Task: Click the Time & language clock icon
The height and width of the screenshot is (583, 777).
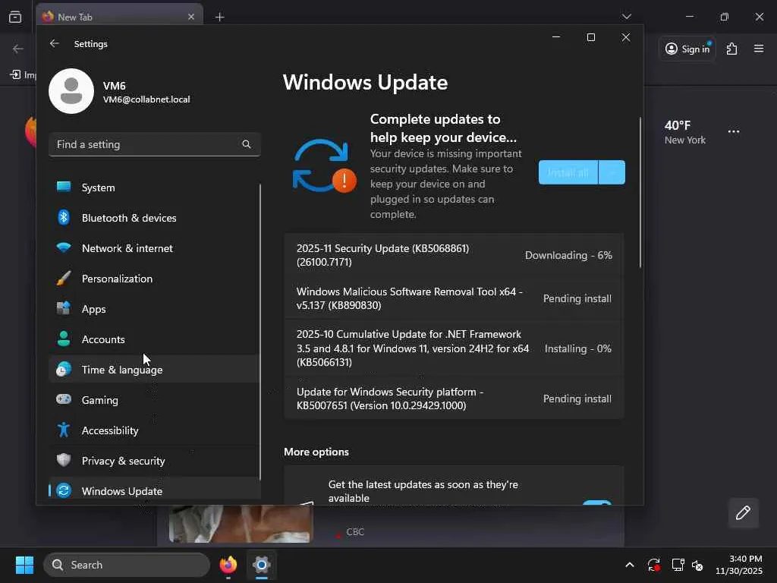Action: click(64, 370)
